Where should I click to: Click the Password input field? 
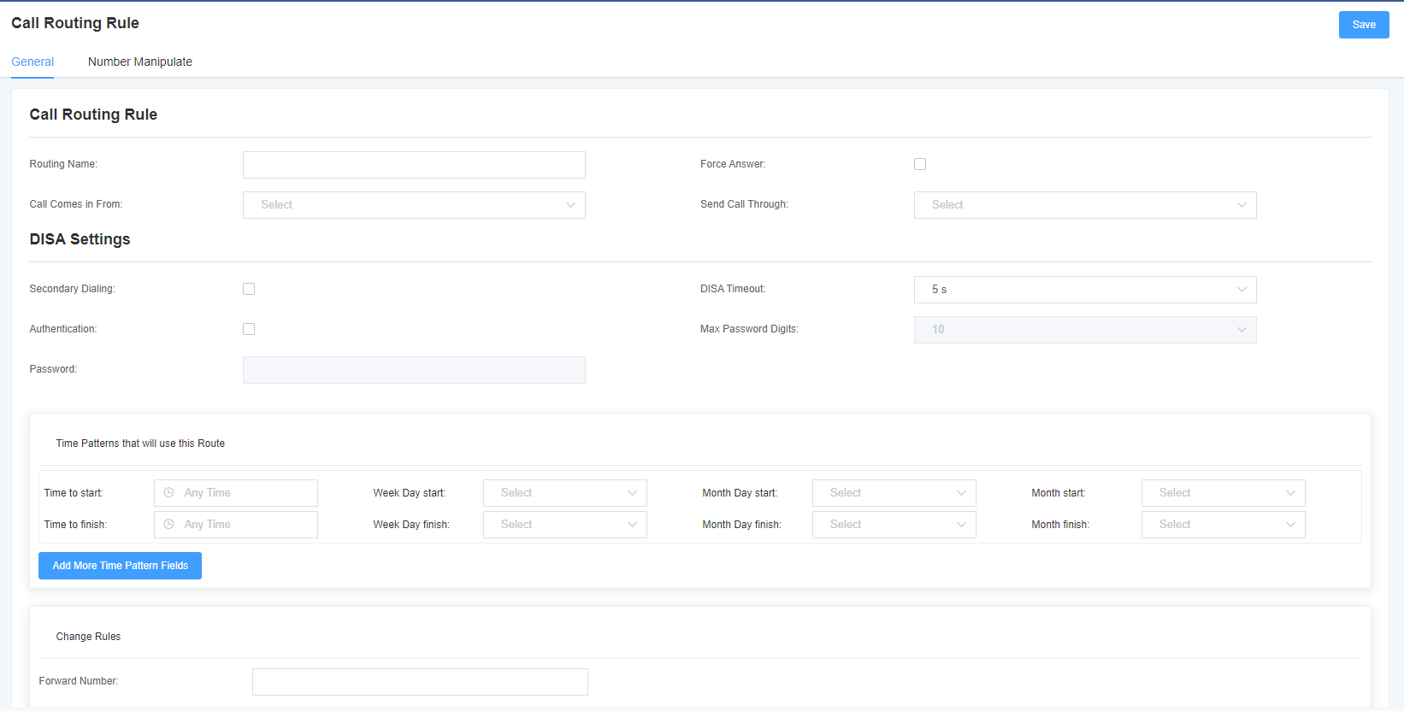coord(414,370)
